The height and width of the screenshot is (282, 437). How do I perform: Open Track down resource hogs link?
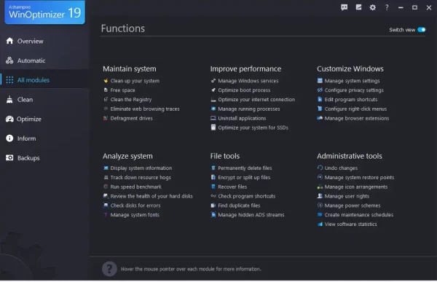(141, 177)
